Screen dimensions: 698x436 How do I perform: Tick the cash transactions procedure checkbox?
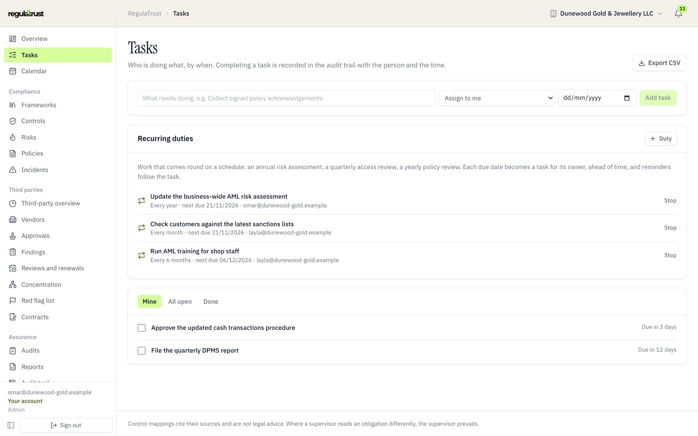point(141,328)
